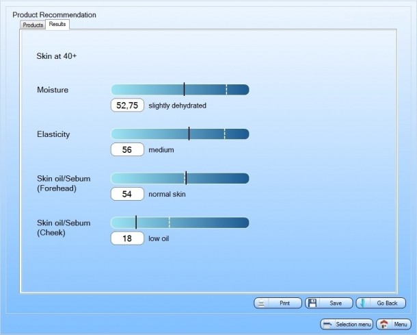Screen dimensions: 417x335
Task: Click the "slightly dehydrated" result label
Action: tap(177, 106)
